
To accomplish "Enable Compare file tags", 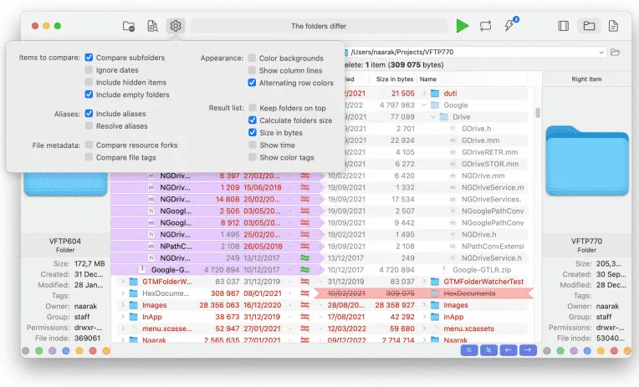I will pyautogui.click(x=89, y=157).
